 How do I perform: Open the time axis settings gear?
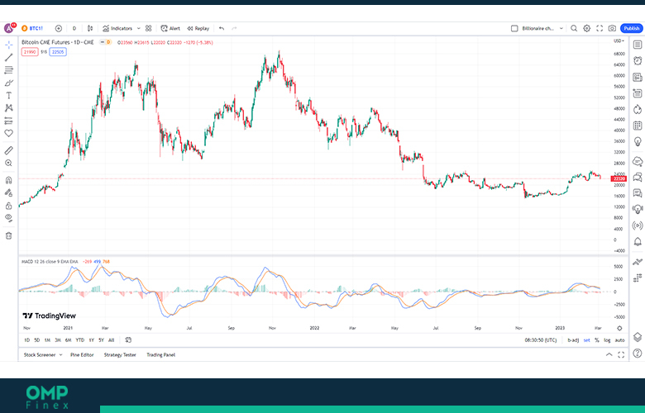(x=619, y=328)
